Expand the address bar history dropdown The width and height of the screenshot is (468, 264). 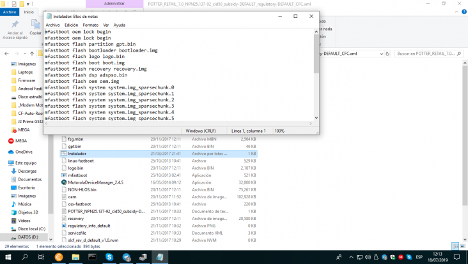click(x=381, y=54)
